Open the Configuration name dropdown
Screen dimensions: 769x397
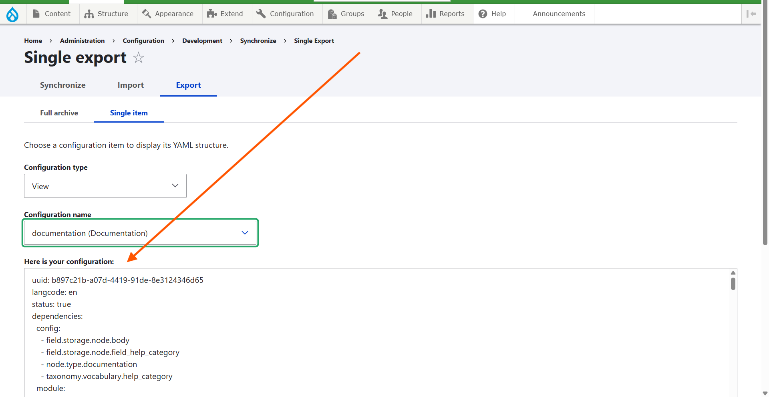[140, 233]
